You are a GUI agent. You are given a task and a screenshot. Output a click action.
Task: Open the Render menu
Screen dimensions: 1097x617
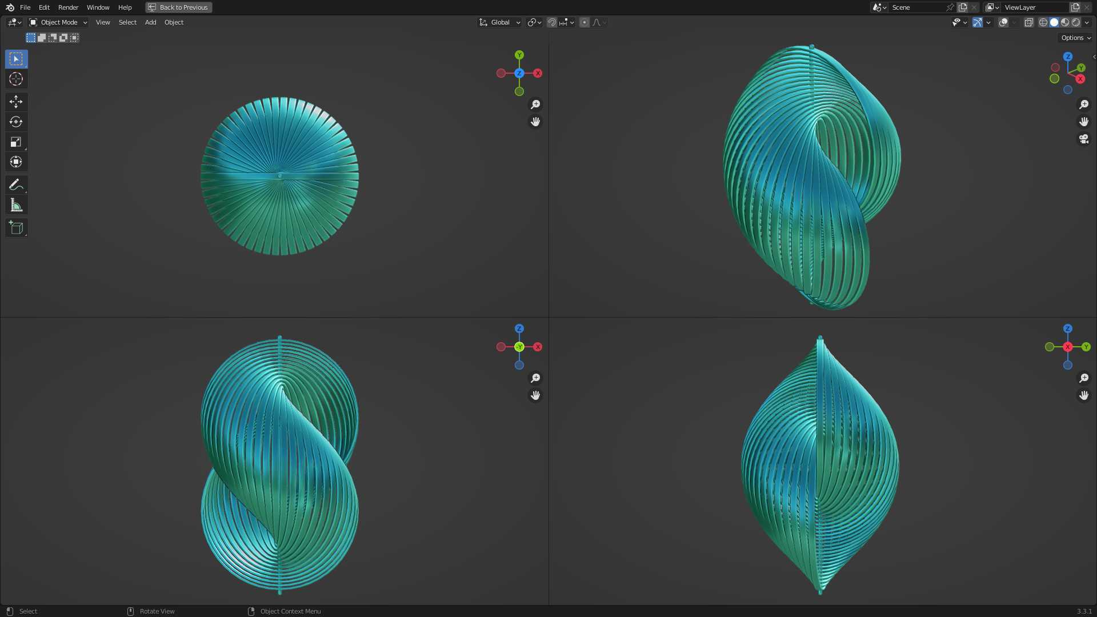pos(68,7)
